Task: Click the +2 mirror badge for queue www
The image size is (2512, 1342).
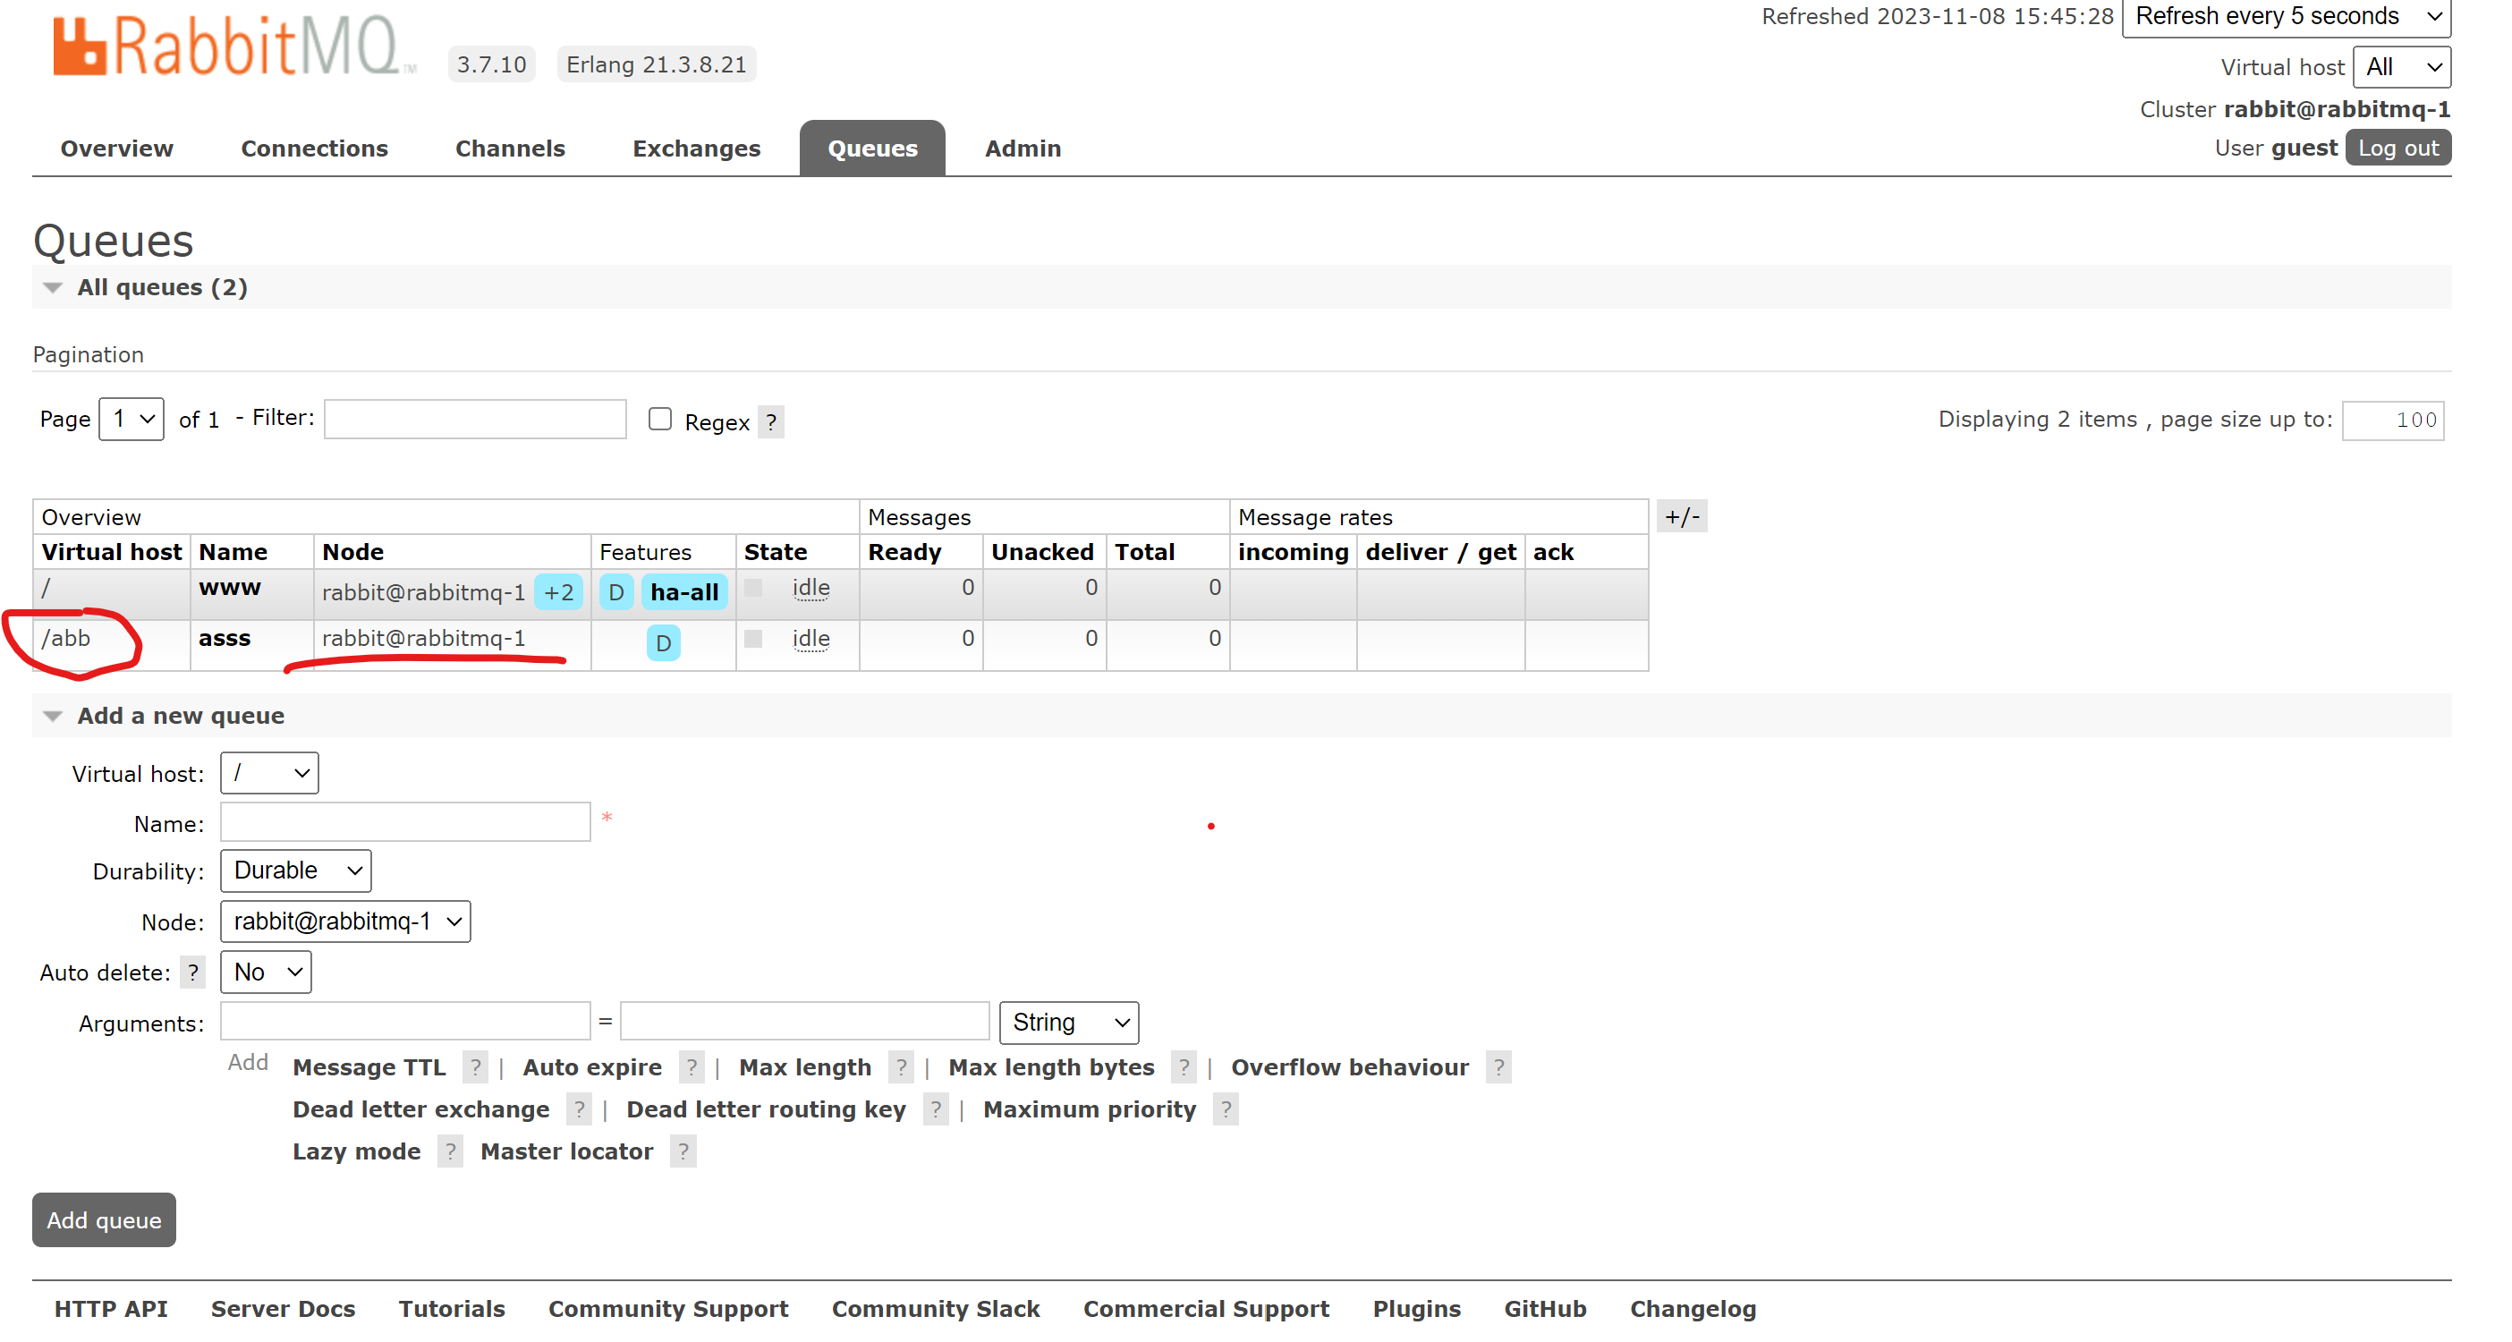Action: click(x=559, y=592)
